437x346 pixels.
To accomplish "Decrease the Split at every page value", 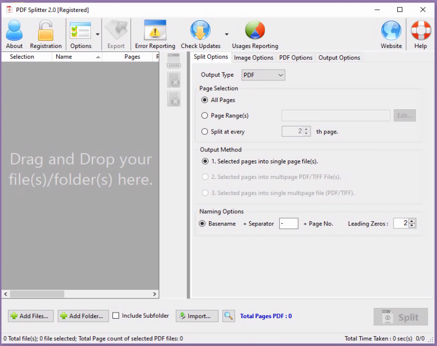I will click(306, 134).
